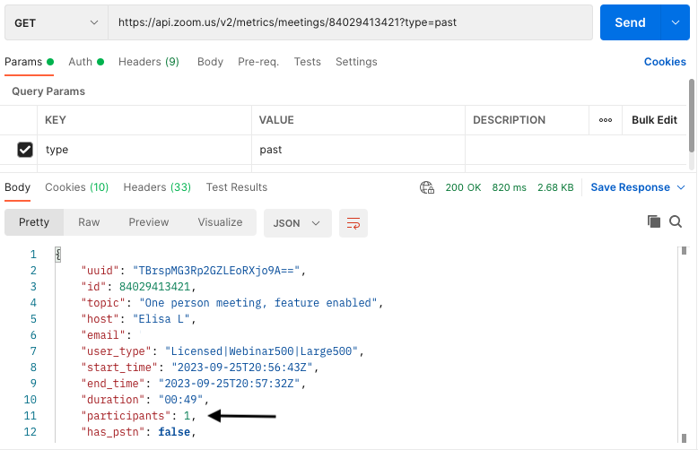698x450 pixels.
Task: Open the JSON format dropdown
Action: coord(297,223)
